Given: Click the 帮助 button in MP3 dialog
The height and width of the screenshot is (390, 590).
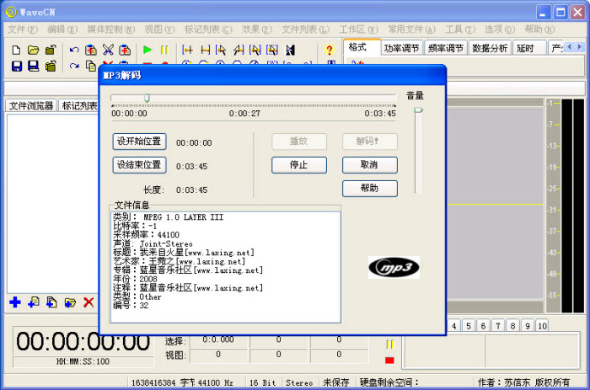Looking at the screenshot, I should tap(369, 189).
